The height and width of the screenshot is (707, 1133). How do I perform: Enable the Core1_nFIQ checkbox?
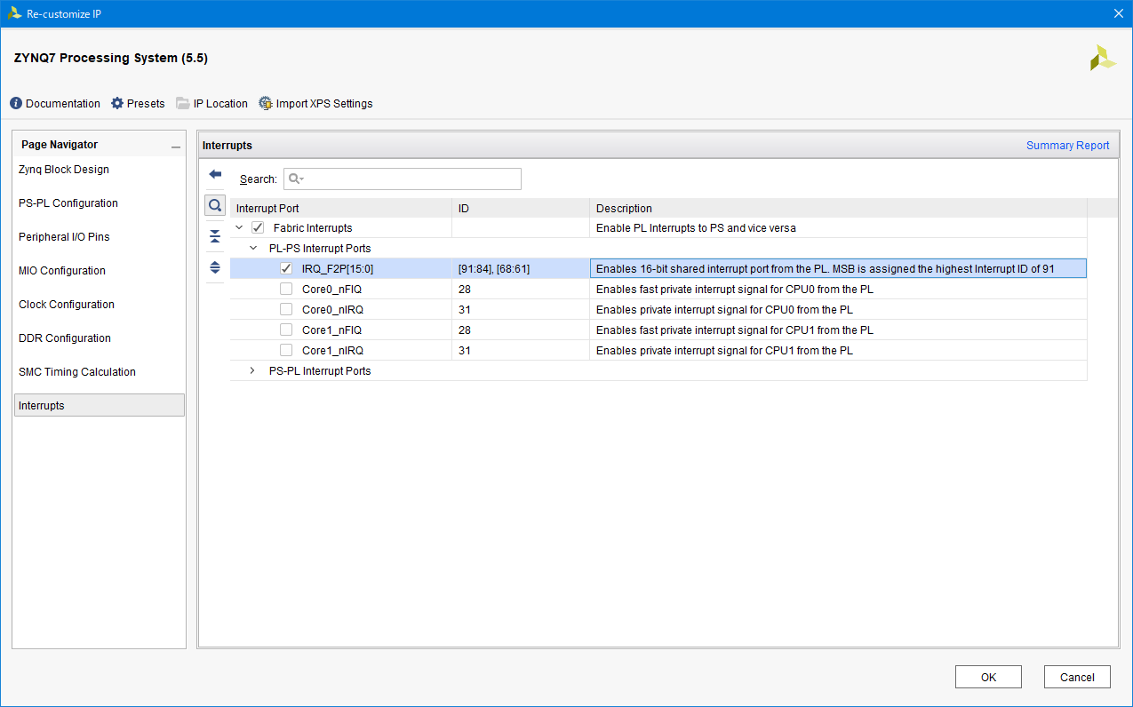point(286,330)
